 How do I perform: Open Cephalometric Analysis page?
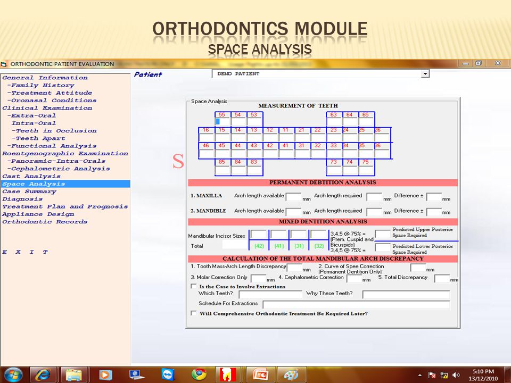[59, 169]
